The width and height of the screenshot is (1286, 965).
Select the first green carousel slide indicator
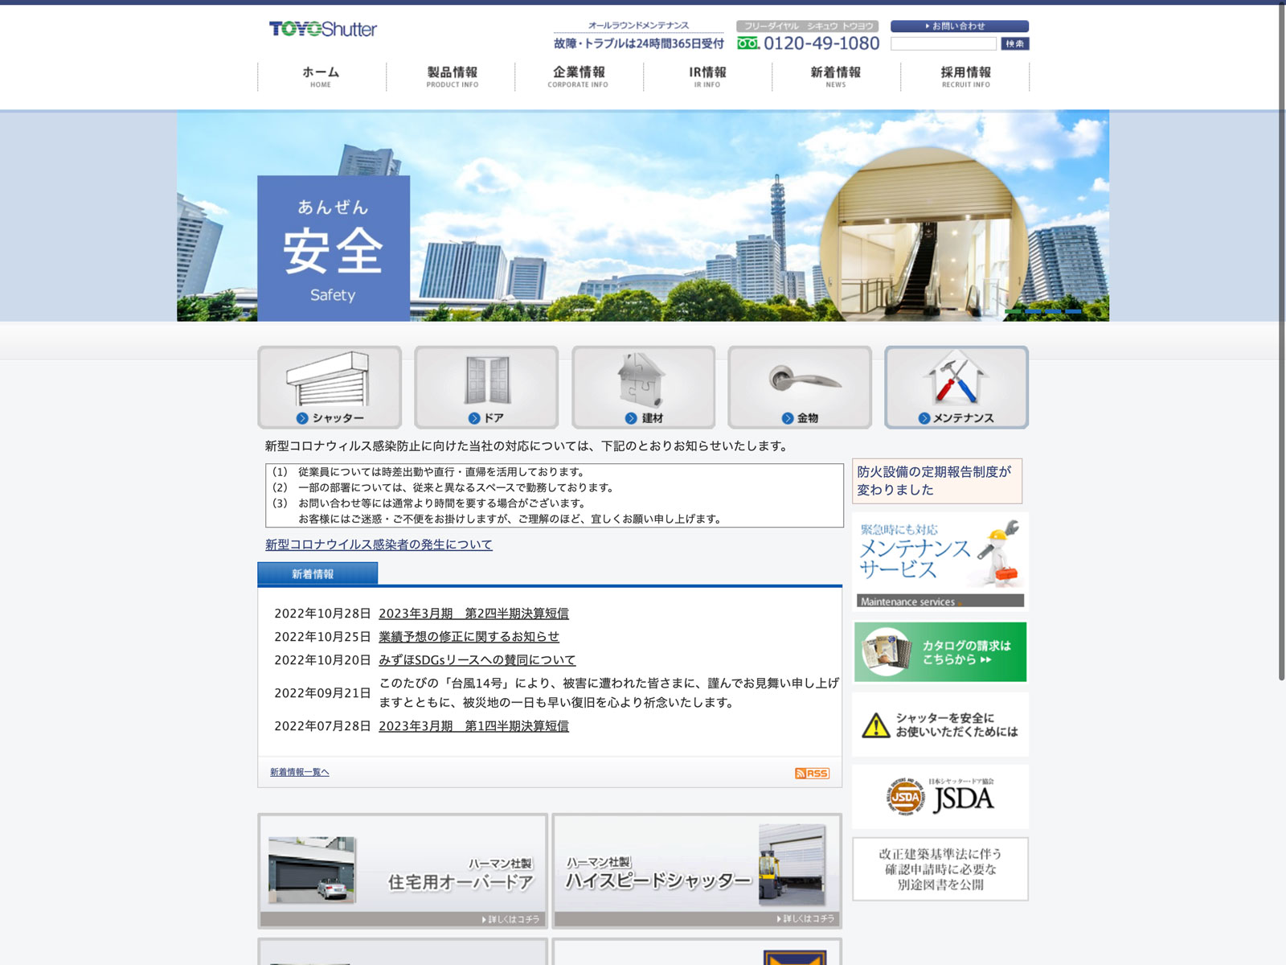click(1013, 311)
